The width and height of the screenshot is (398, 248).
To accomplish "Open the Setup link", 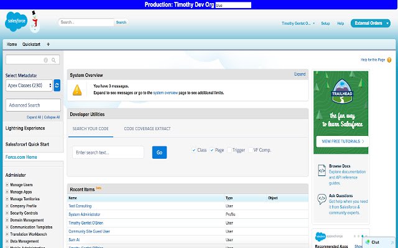I will 325,24.
